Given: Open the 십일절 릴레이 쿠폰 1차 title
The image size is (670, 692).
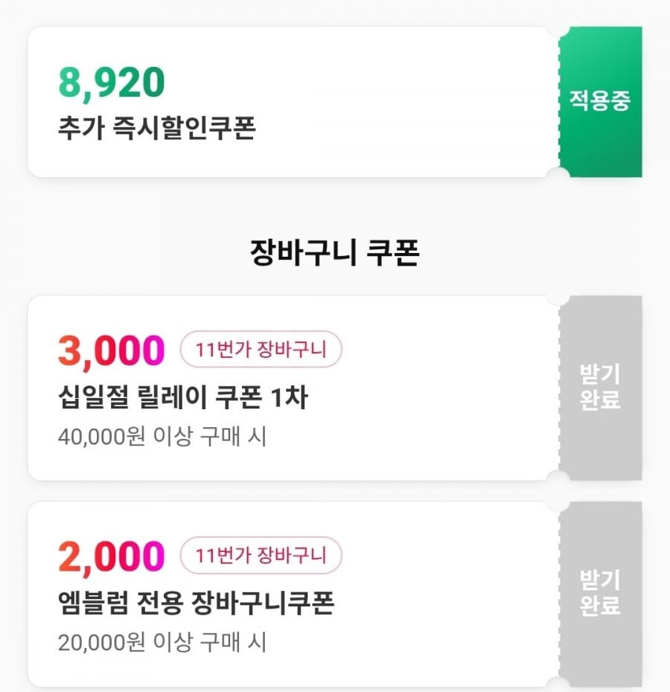Looking at the screenshot, I should click(x=183, y=398).
